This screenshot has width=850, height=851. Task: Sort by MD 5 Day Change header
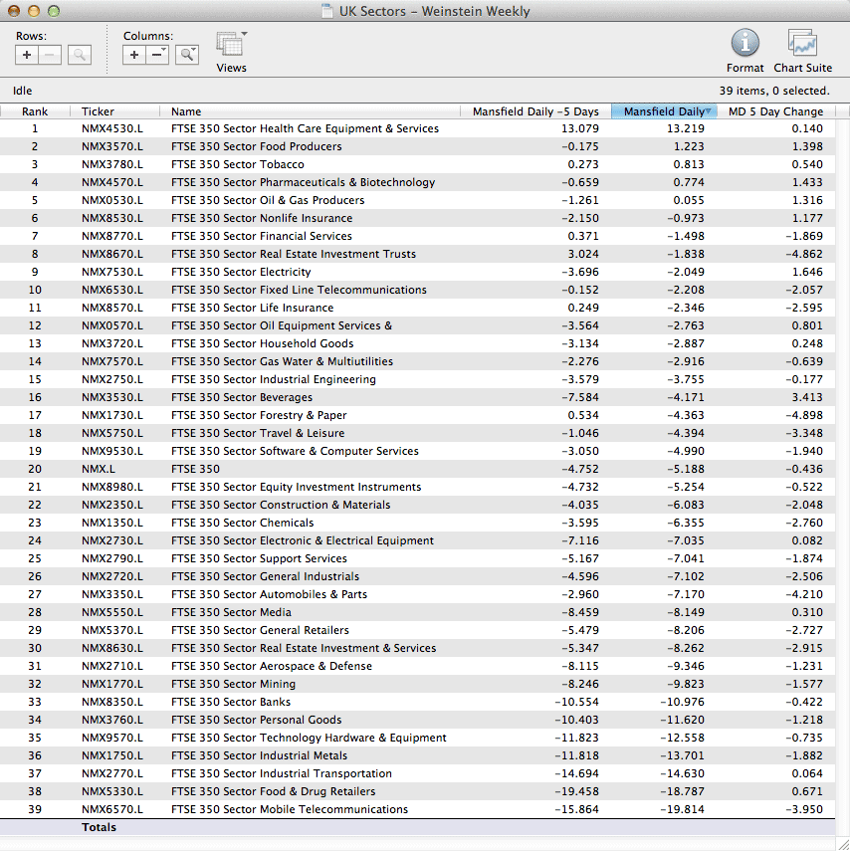[775, 111]
